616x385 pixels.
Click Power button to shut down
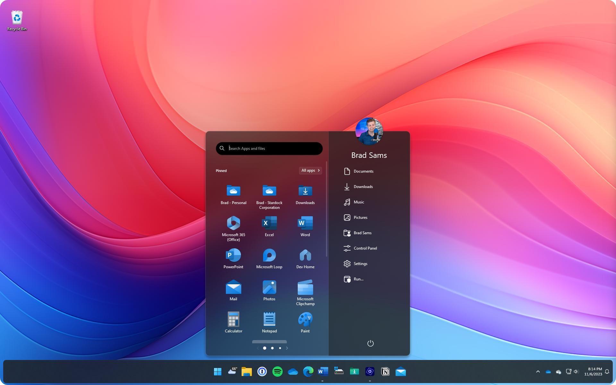click(370, 343)
